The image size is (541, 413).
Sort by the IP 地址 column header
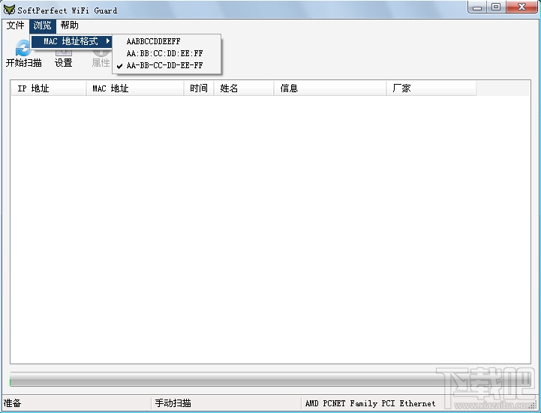click(48, 88)
